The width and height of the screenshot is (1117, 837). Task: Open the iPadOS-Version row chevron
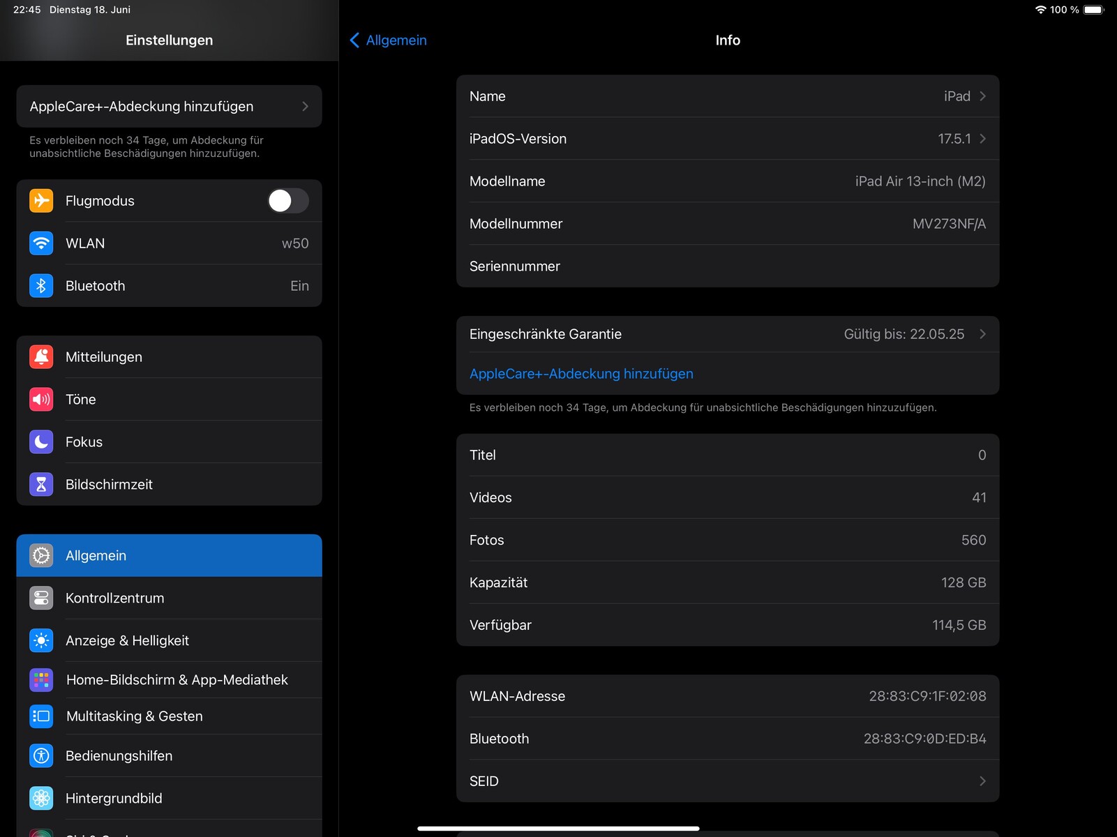[982, 139]
